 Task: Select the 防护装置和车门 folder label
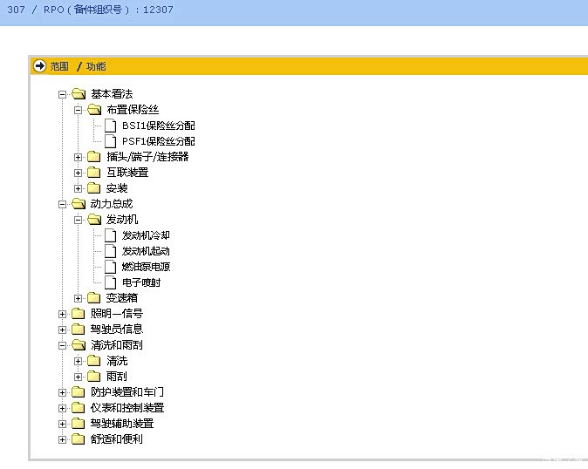pos(127,392)
